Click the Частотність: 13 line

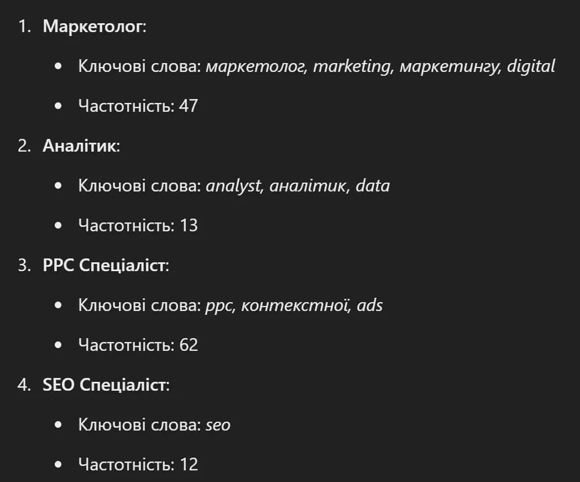pos(138,225)
